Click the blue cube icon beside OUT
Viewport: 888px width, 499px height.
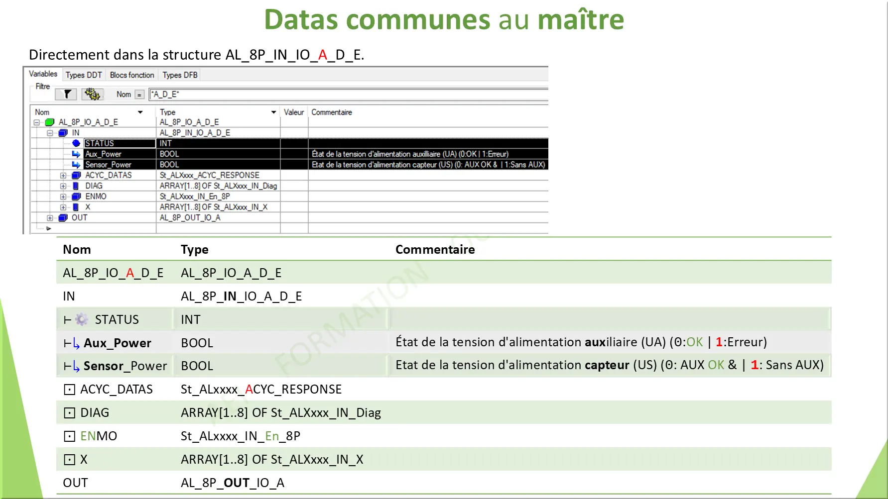(63, 218)
